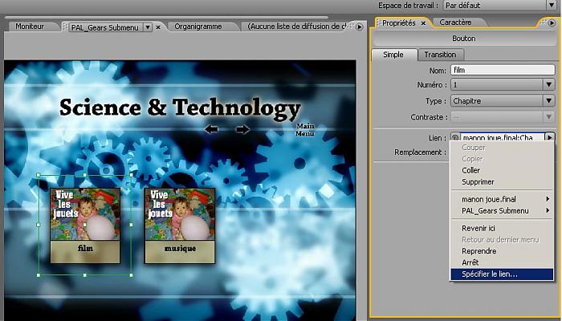Choose Spécifier le lien... menu item

(x=502, y=274)
